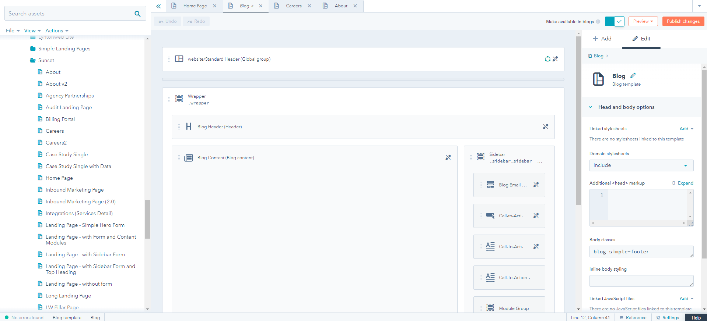Open the File menu
This screenshot has width=707, height=321.
point(13,31)
